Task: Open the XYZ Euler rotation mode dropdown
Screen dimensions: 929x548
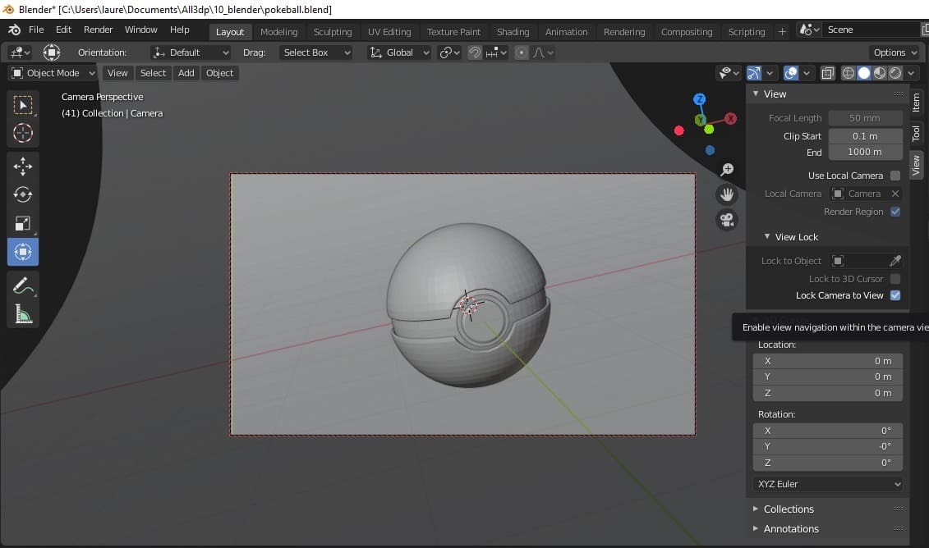Action: click(x=828, y=484)
